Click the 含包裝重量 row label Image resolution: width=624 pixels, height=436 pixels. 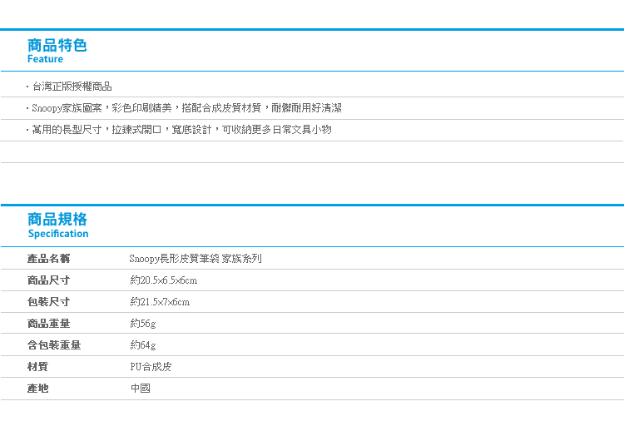pyautogui.click(x=54, y=344)
